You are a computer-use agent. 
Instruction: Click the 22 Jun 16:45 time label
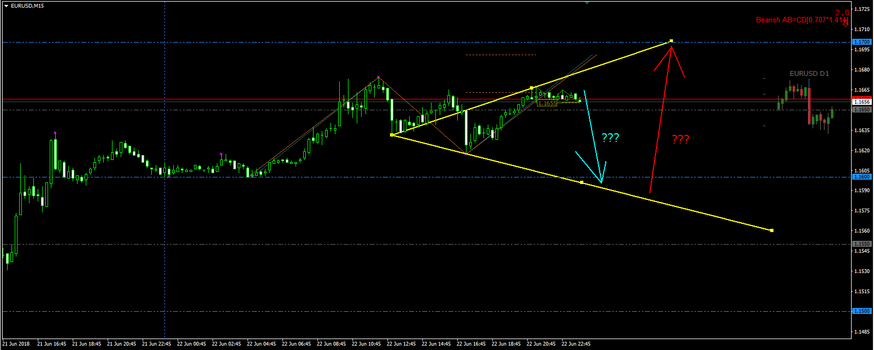click(x=471, y=344)
